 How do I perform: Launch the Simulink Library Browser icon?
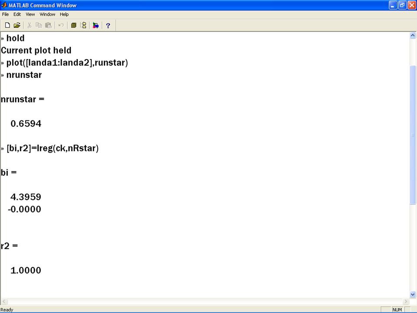pyautogui.click(x=96, y=25)
